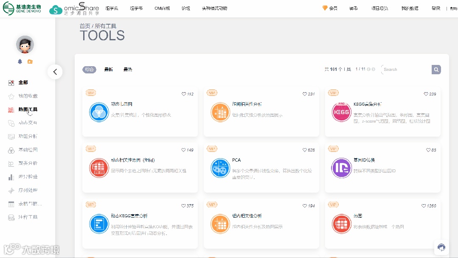The image size is (458, 258).
Task: Select the bar chart 差异检验 sidebar icon
Action: click(11, 177)
